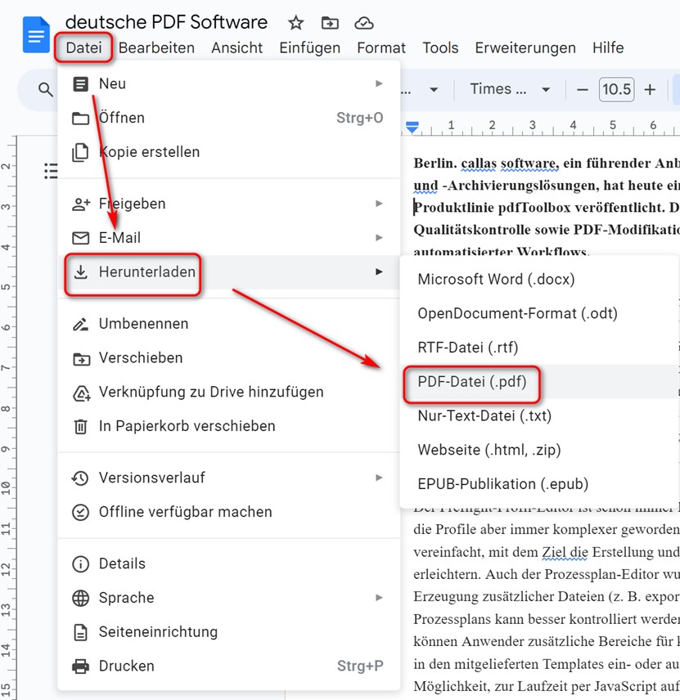Increase font size with the plus button
The image size is (680, 700).
tap(649, 89)
